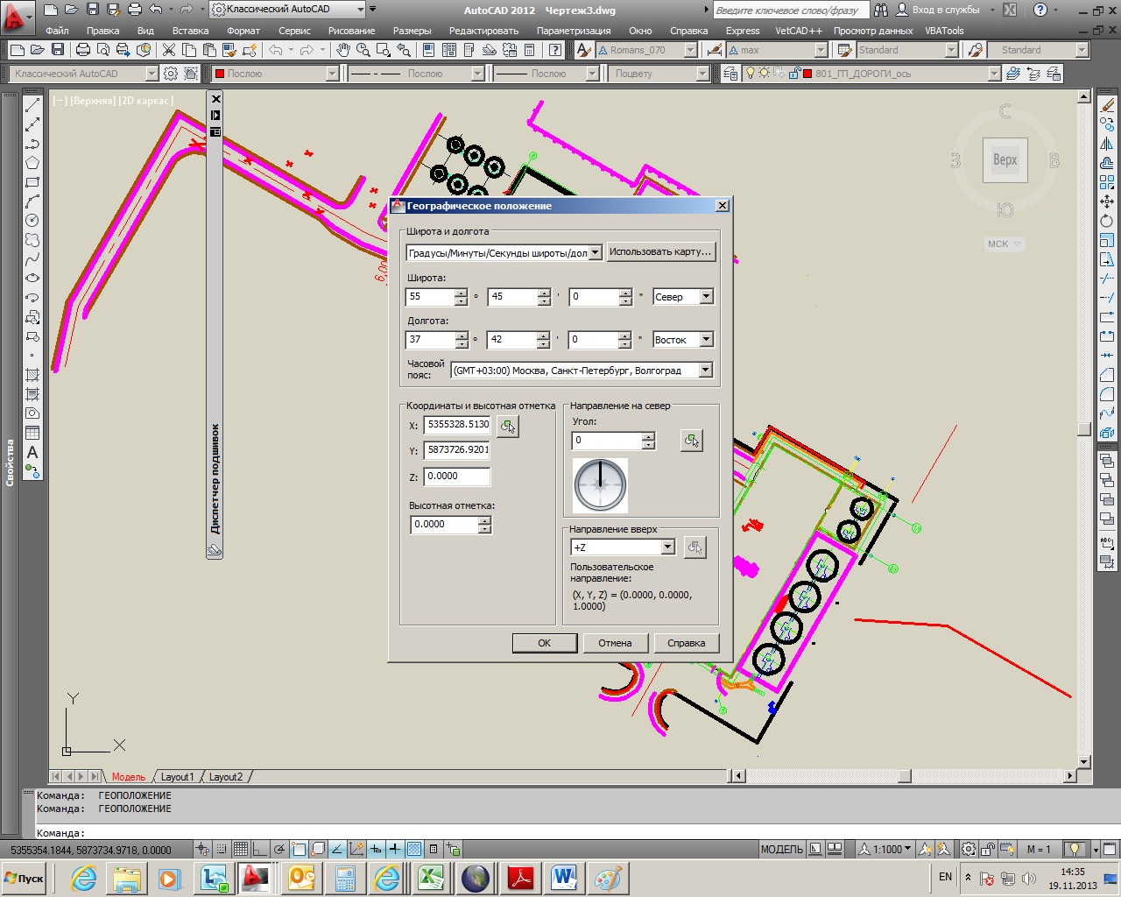This screenshot has height=897, width=1121.
Task: Toggle Grid display in the status bar
Action: 241,850
